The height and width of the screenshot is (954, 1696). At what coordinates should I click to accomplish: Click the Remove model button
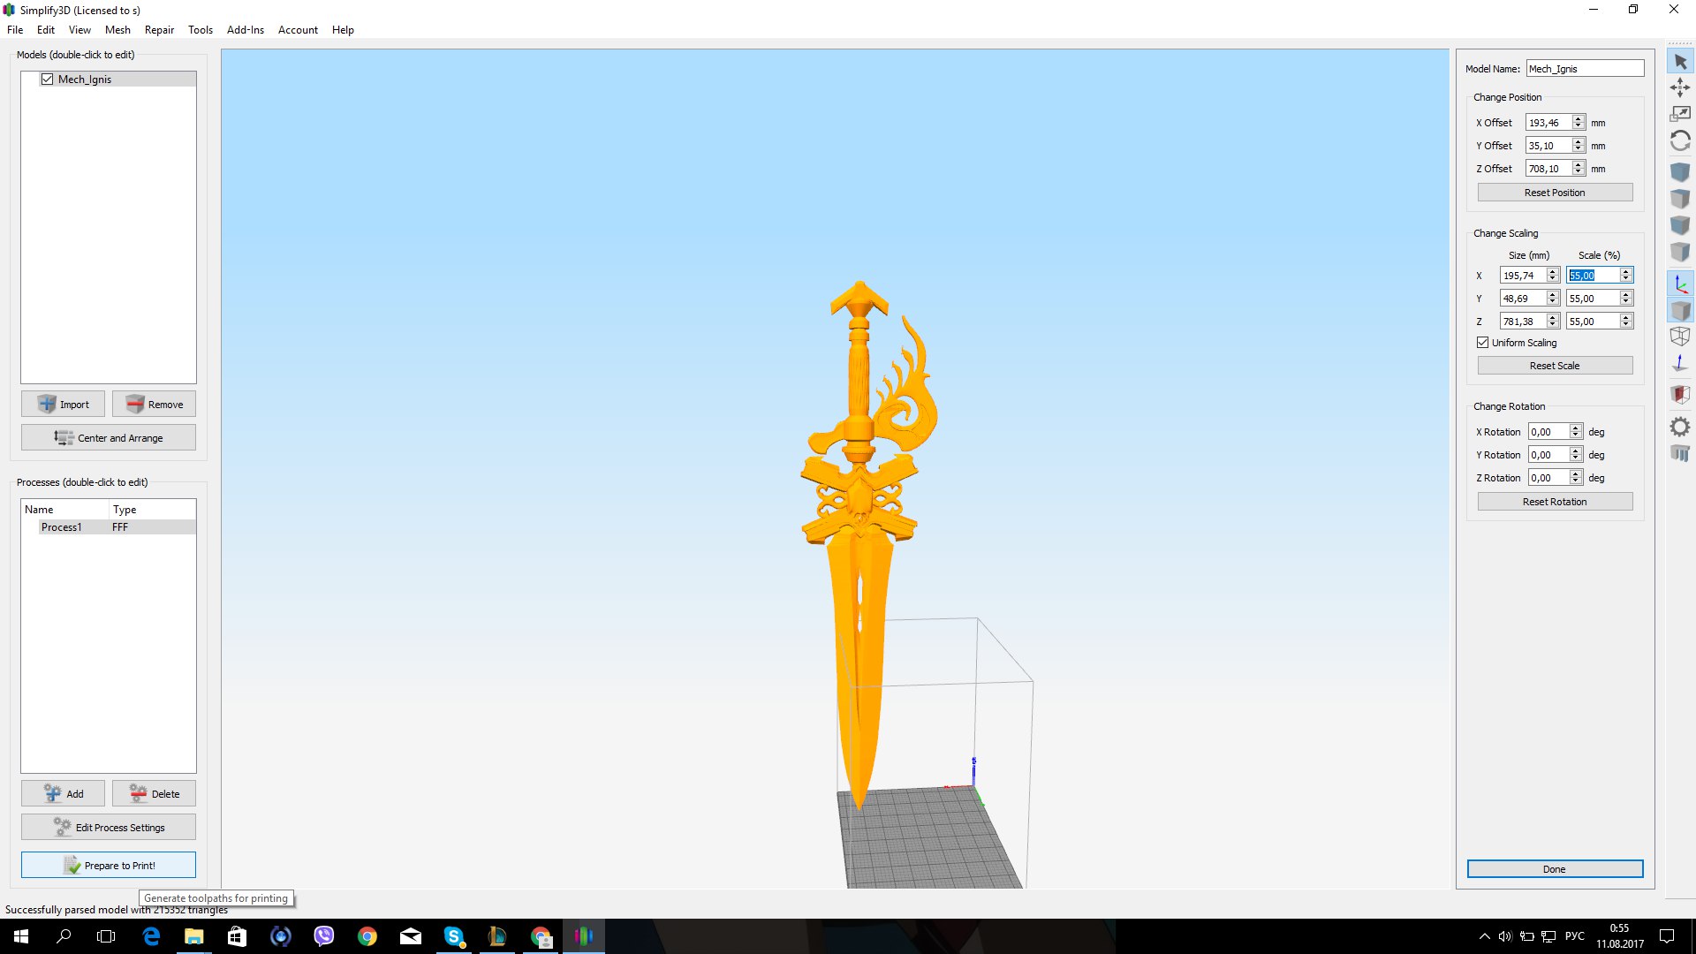click(x=154, y=405)
